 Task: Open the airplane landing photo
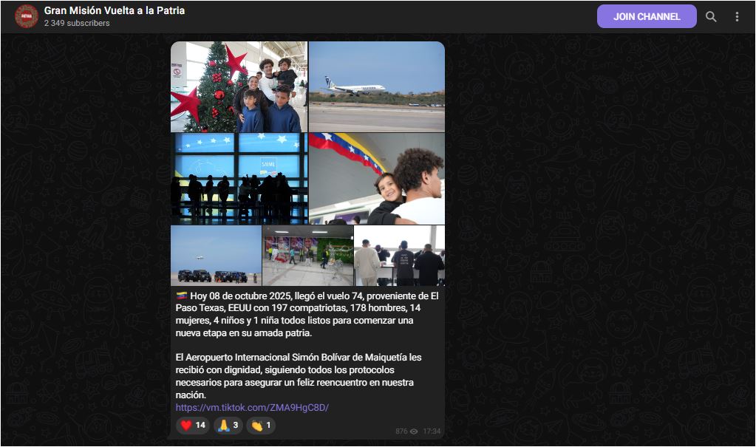tap(377, 86)
